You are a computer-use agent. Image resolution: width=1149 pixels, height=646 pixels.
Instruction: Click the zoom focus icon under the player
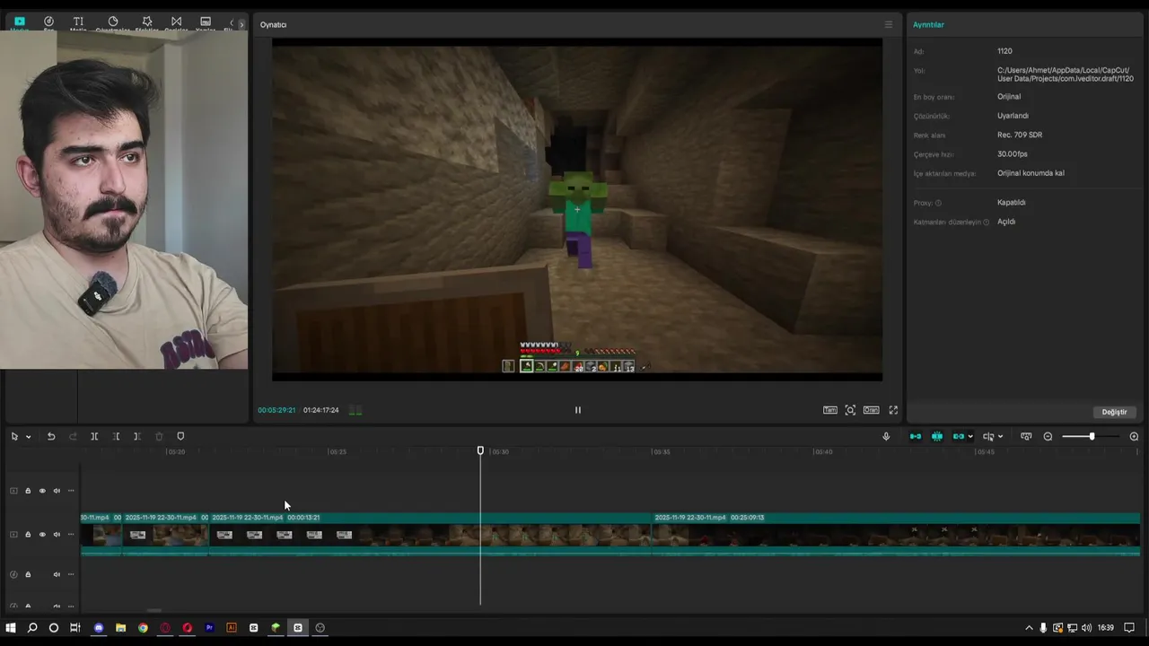tap(850, 410)
